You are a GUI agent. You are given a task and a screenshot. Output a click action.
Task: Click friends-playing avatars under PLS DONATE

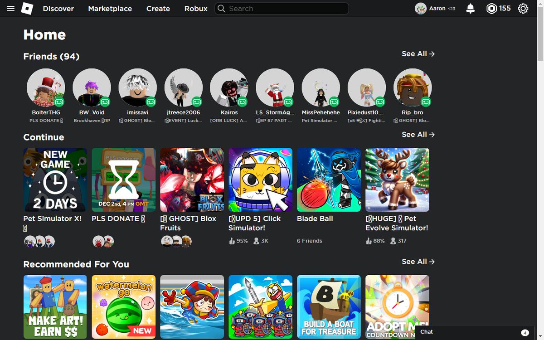pos(103,241)
